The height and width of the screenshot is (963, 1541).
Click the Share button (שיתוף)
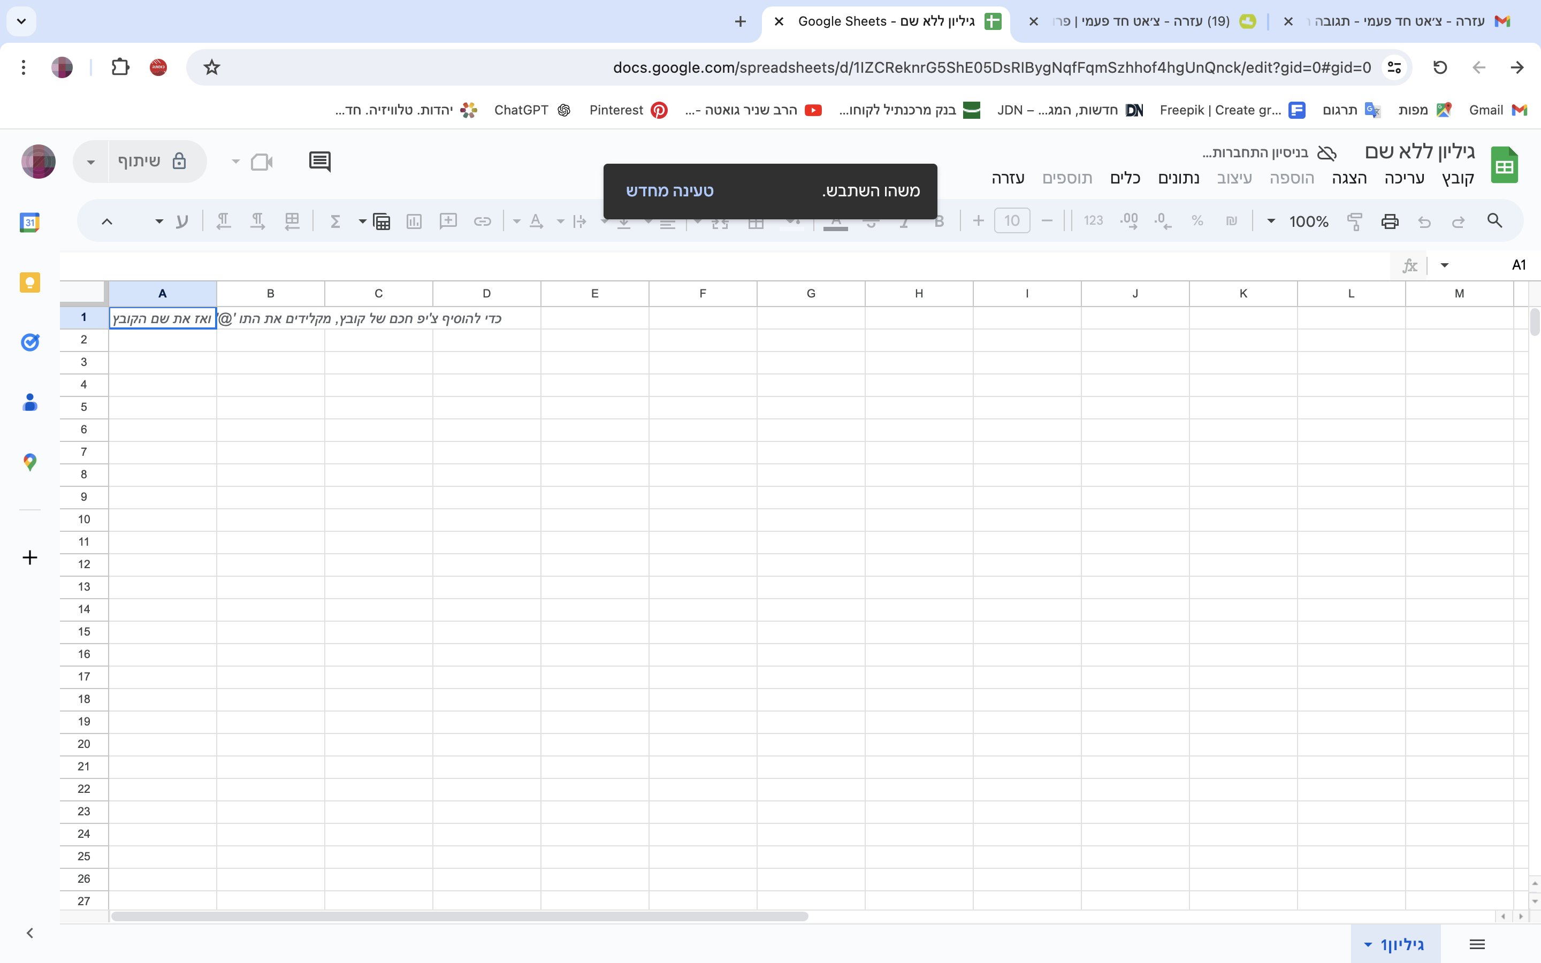[x=153, y=161]
